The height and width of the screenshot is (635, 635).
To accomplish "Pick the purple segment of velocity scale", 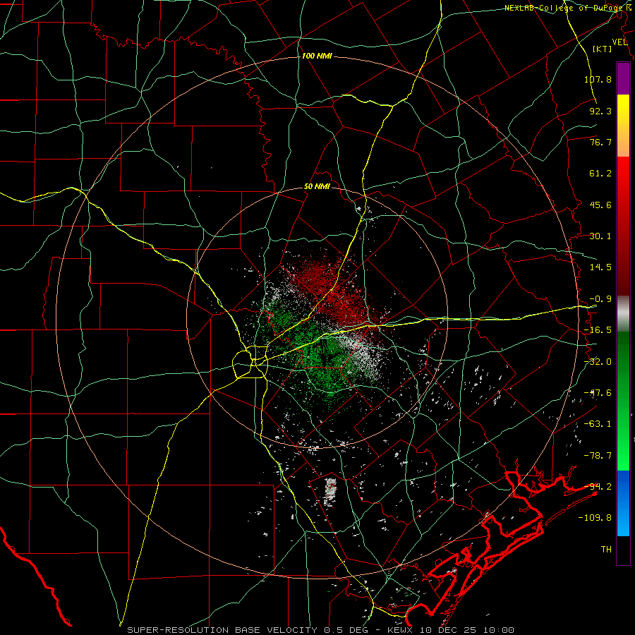I will 623,78.
